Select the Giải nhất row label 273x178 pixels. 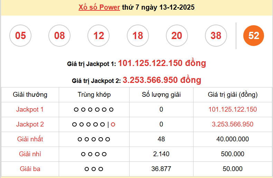30,139
